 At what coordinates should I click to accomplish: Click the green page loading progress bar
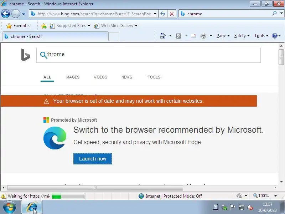click(68, 196)
